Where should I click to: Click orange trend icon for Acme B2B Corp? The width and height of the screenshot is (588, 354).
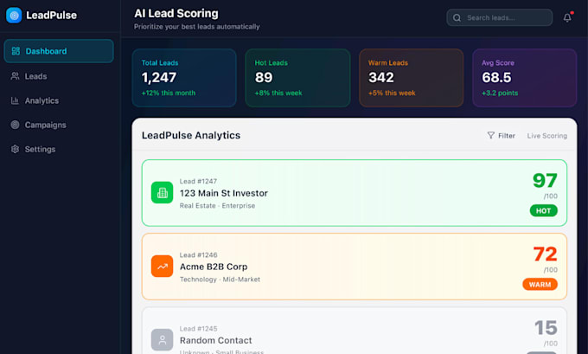[162, 267]
